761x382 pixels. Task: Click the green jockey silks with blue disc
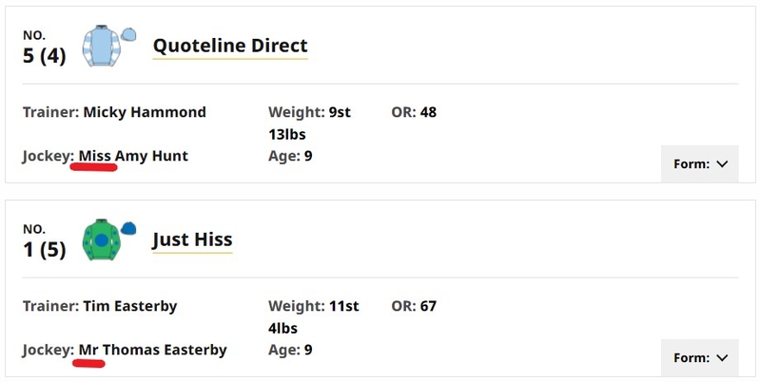coord(101,240)
